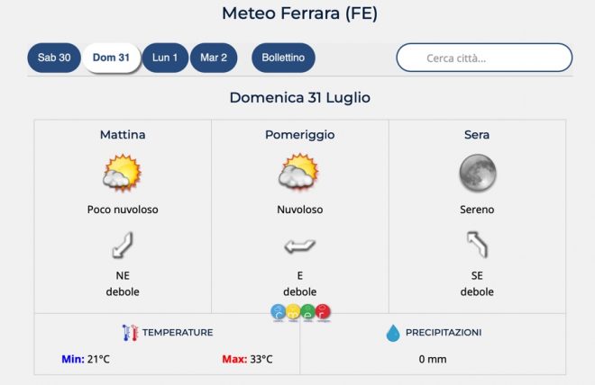
Task: Click the Domenica 31 Luglio date title
Action: pos(299,97)
